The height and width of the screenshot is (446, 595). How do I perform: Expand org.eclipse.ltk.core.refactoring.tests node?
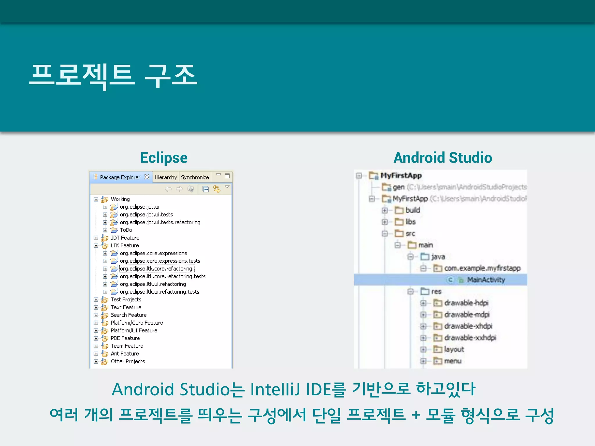(105, 276)
